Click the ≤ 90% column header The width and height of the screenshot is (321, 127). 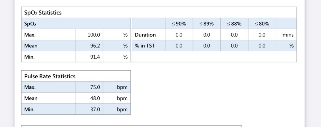(179, 24)
